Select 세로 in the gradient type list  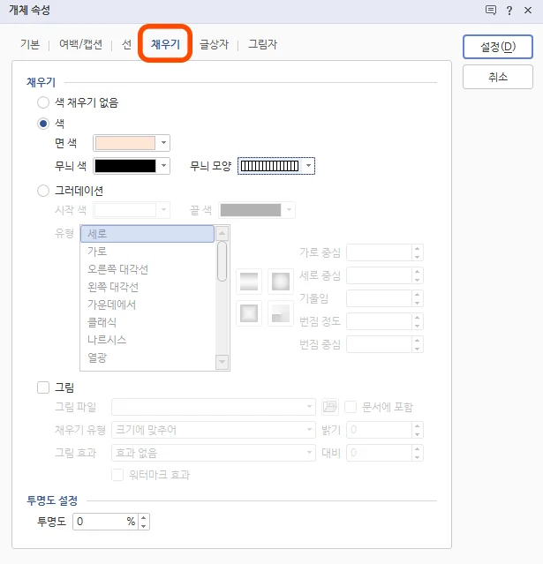[147, 234]
